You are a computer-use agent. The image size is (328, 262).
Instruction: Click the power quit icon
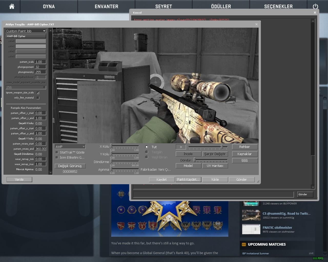[x=315, y=6]
